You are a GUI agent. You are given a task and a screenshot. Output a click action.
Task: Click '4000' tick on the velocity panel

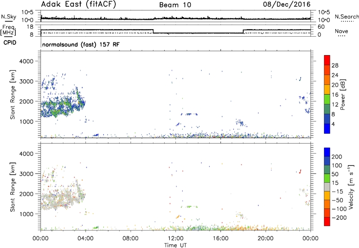(26, 154)
